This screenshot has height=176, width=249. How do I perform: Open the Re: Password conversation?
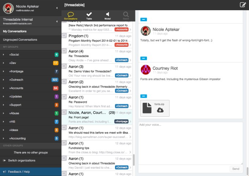[x=97, y=102]
